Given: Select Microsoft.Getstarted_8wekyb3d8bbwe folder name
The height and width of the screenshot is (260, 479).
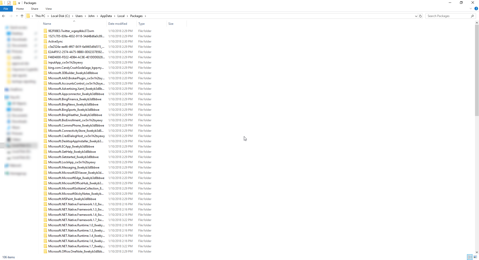Looking at the screenshot, I should [x=74, y=157].
